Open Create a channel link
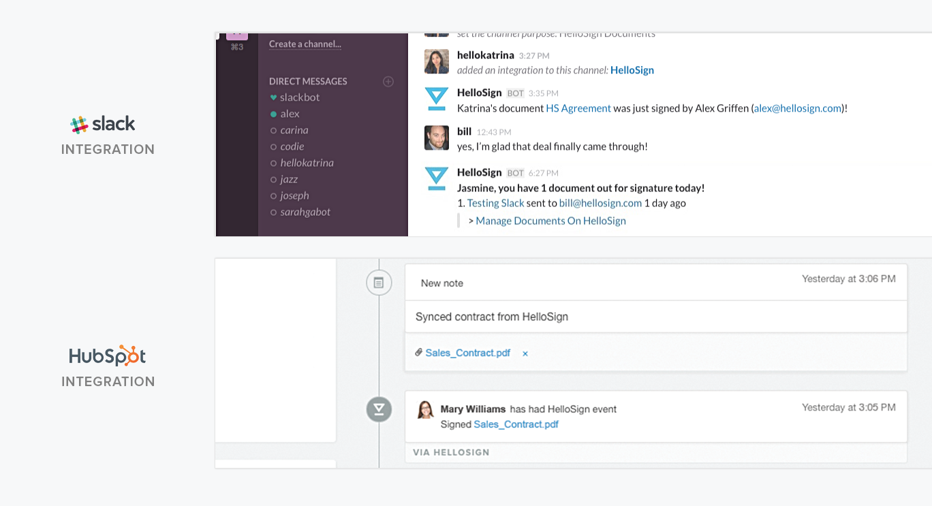The width and height of the screenshot is (932, 506). pos(305,44)
